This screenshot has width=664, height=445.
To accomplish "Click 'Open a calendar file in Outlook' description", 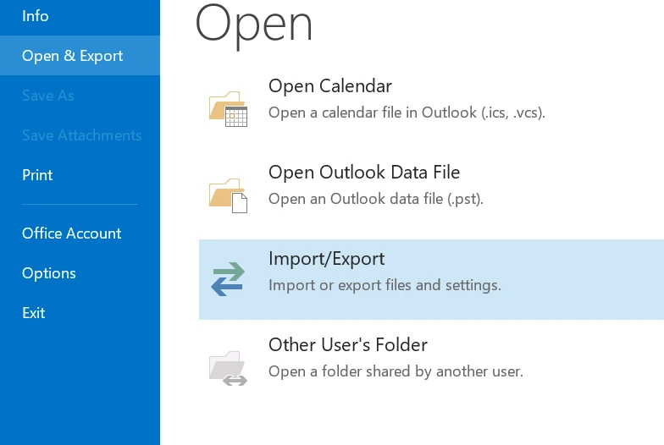I will 407,113.
